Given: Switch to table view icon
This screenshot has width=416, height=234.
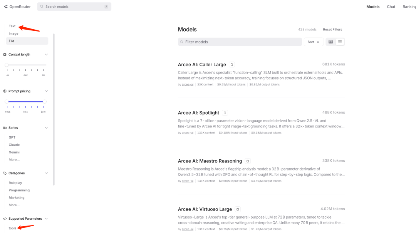Looking at the screenshot, I should coord(330,42).
